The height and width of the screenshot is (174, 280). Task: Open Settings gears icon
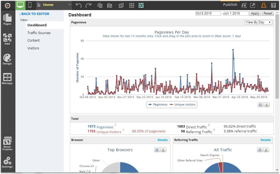coord(7,162)
